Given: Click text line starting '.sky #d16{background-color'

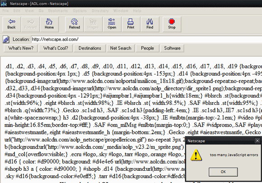Looking at the screenshot, I should (95, 176).
